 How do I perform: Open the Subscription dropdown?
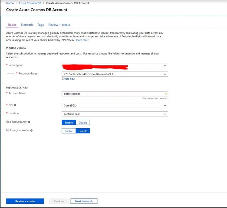(x=115, y=66)
